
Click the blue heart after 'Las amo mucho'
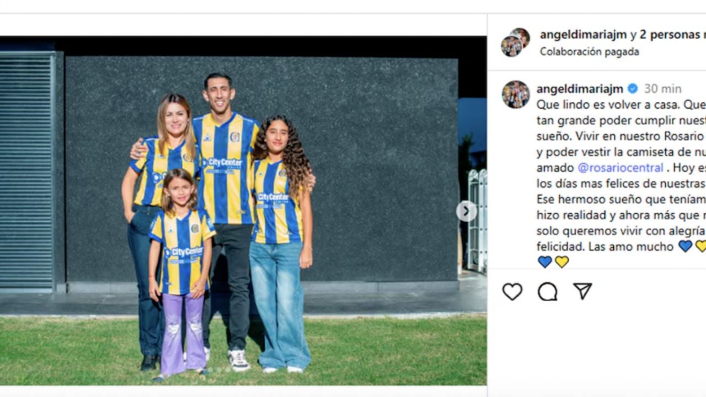tap(685, 246)
